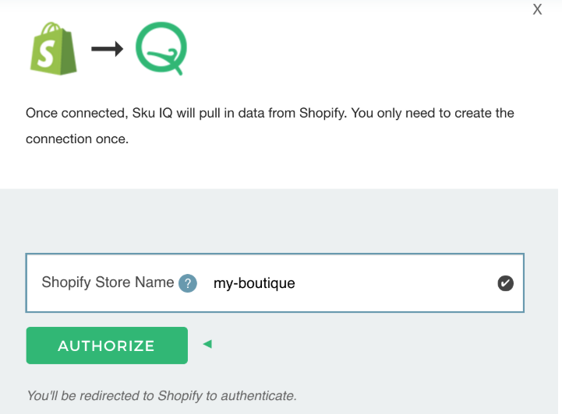This screenshot has height=414, width=562.
Task: Click the word 'Name' in the field label
Action: point(156,282)
